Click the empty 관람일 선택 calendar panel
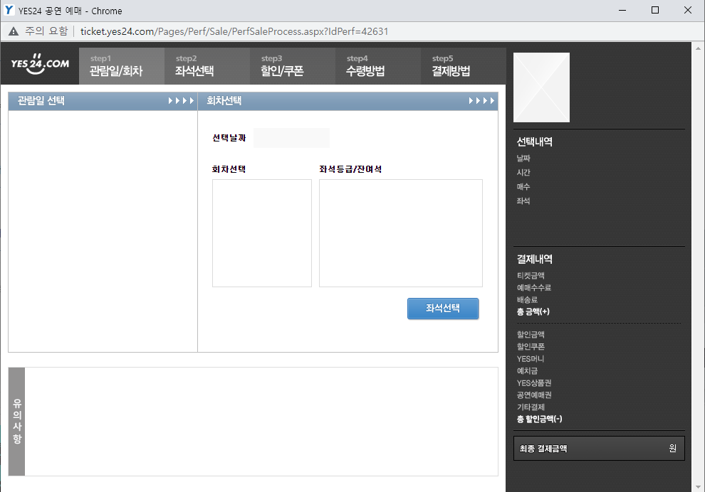This screenshot has width=705, height=492. pyautogui.click(x=103, y=230)
